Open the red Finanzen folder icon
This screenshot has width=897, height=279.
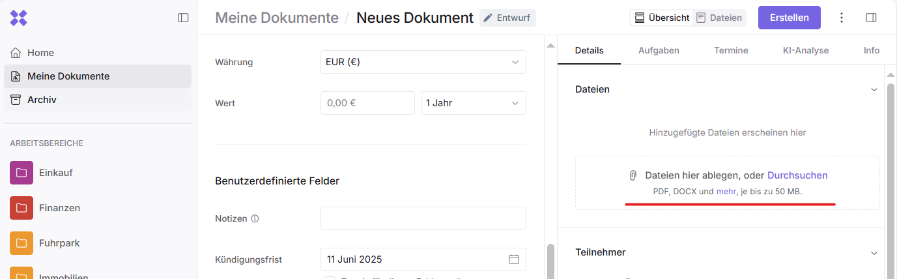coord(21,208)
